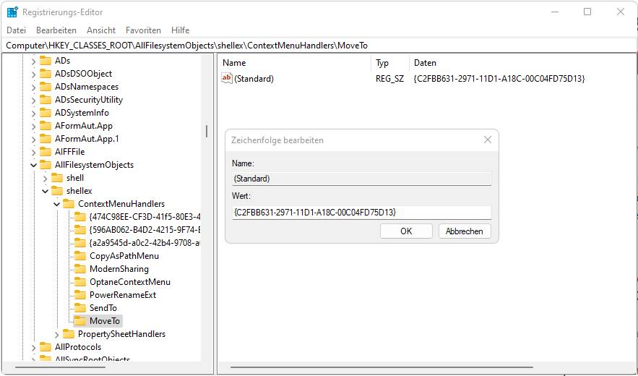
Task: Open the Bearbeiten menu
Action: (x=56, y=30)
